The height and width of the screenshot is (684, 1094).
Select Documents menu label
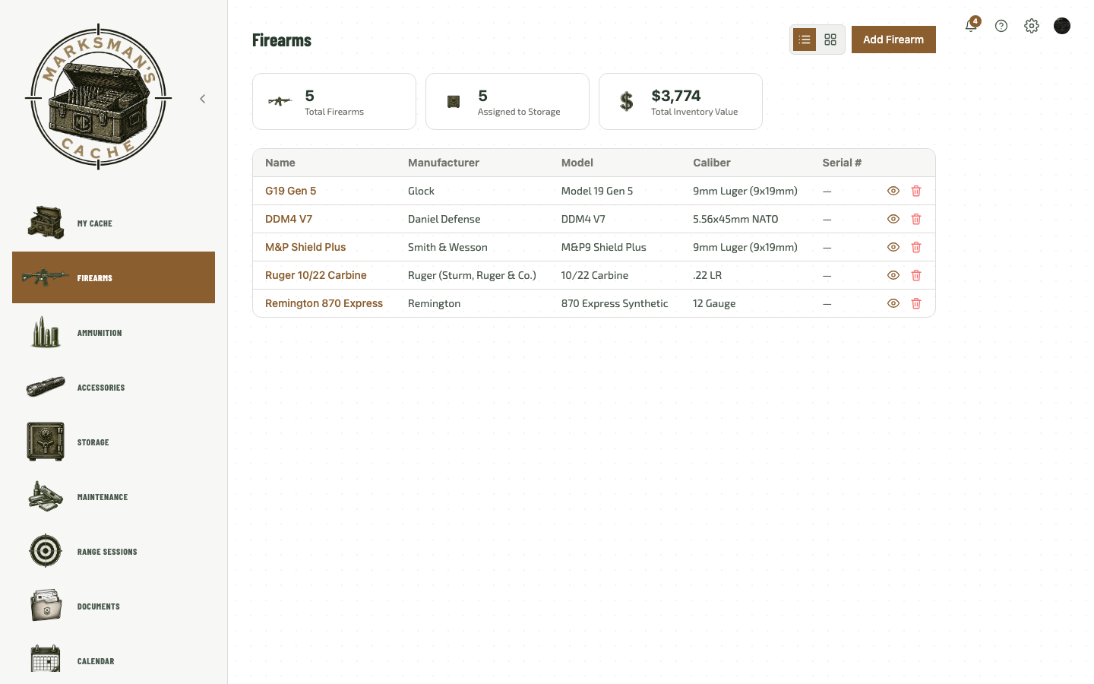point(99,606)
